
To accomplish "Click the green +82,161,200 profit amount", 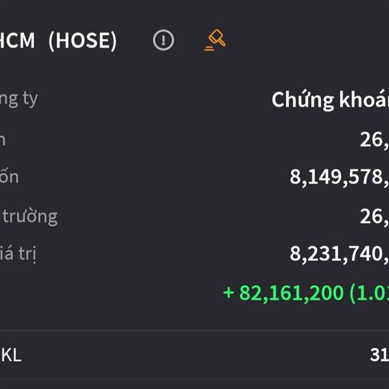I will click(x=283, y=292).
